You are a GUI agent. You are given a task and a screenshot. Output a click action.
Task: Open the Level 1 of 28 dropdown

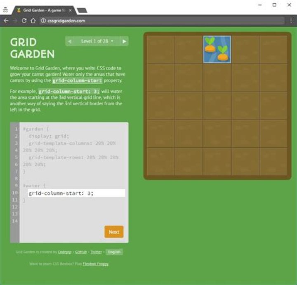[97, 41]
